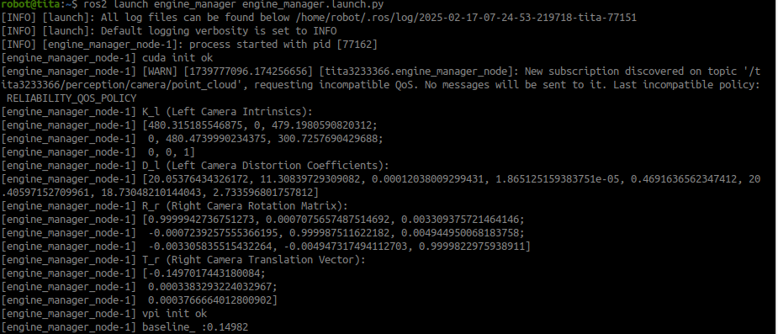
Task: Click the 'Default logging verbosity' INFO line
Action: pyautogui.click(x=169, y=31)
